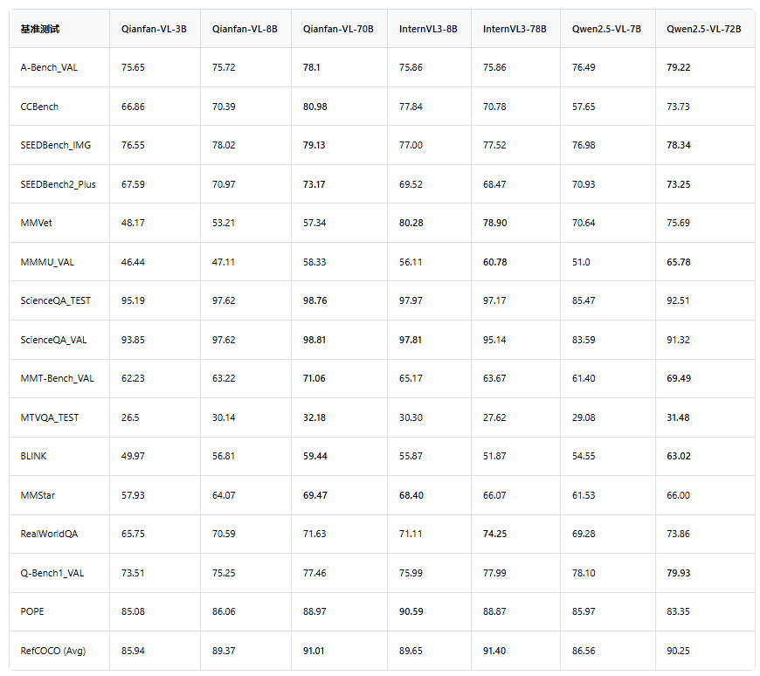This screenshot has height=676, width=760.
Task: Click the Qwen2.5-VL-72B column header
Action: pyautogui.click(x=704, y=29)
